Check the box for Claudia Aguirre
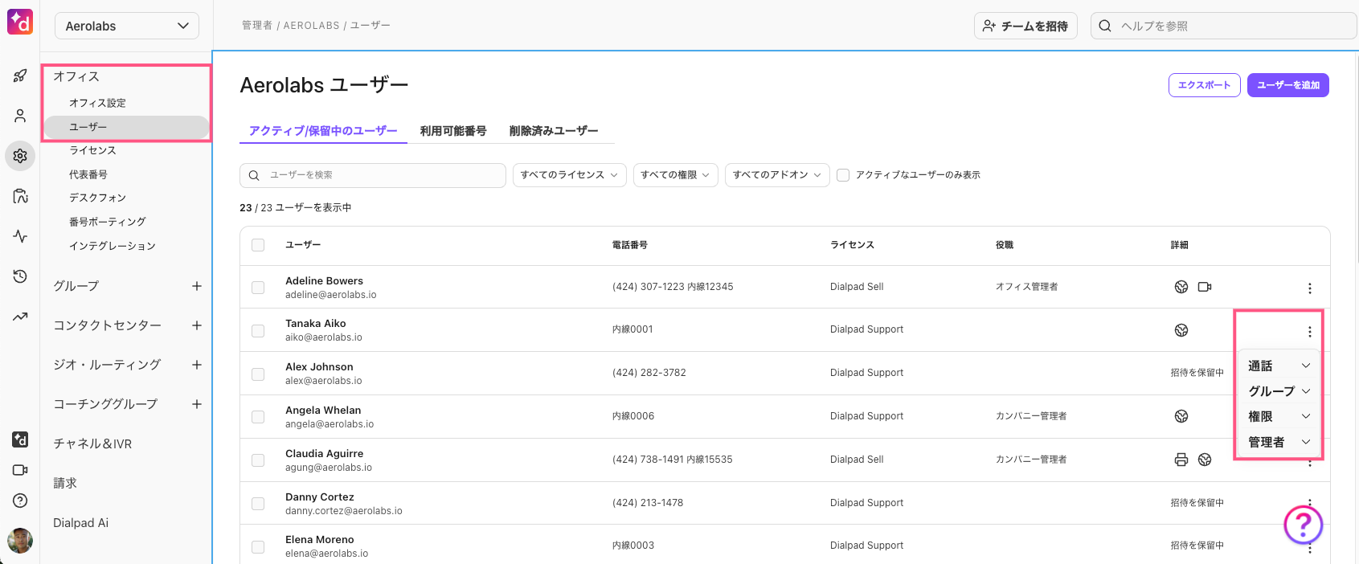Viewport: 1359px width, 564px height. point(258,460)
